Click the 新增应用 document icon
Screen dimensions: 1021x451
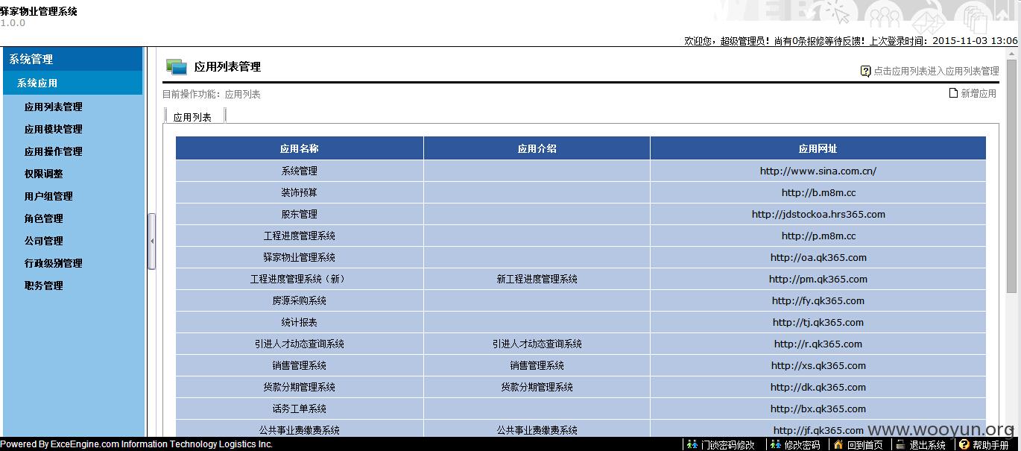pos(952,93)
